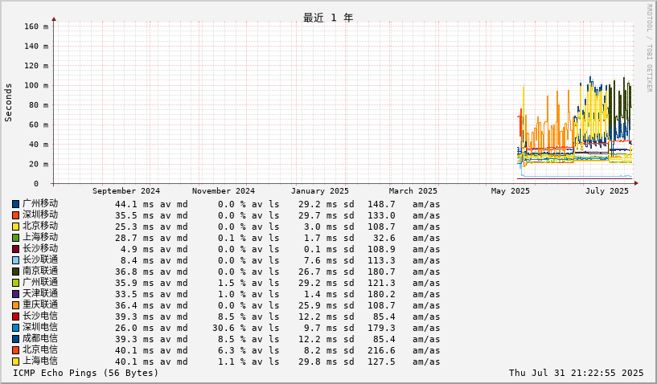
Task: Click the 北京移动 yellow legend swatch
Action: (x=15, y=227)
